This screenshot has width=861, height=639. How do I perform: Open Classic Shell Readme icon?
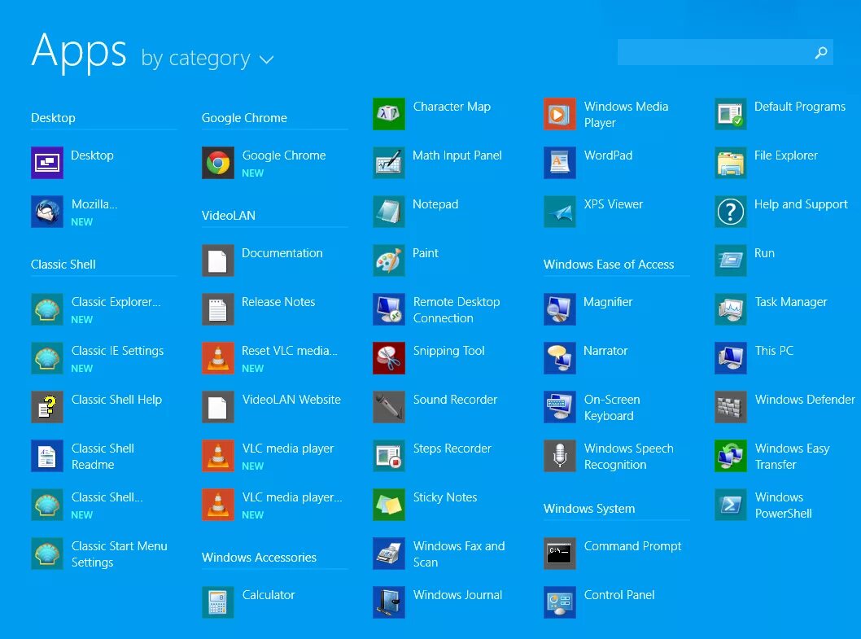[47, 456]
